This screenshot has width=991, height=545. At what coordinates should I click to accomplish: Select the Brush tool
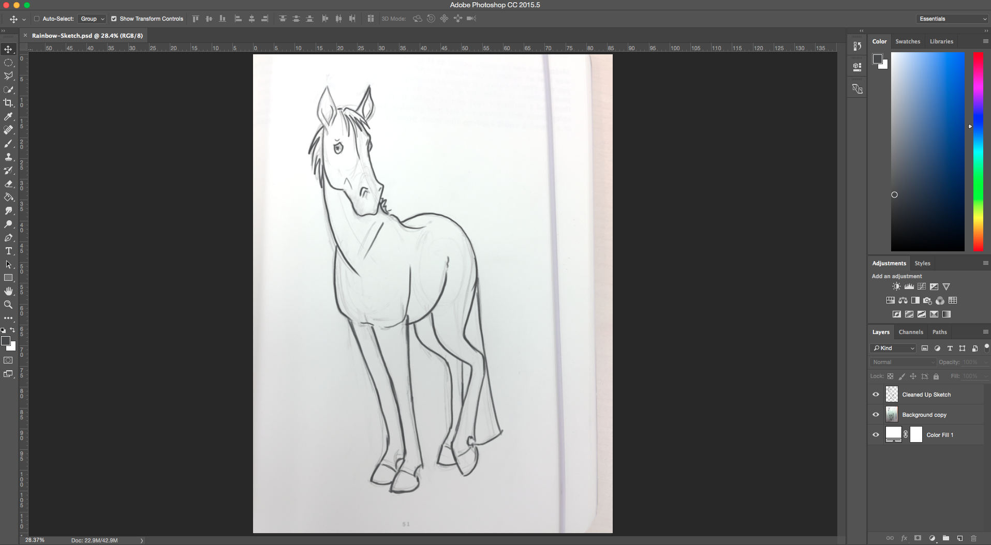pos(8,144)
